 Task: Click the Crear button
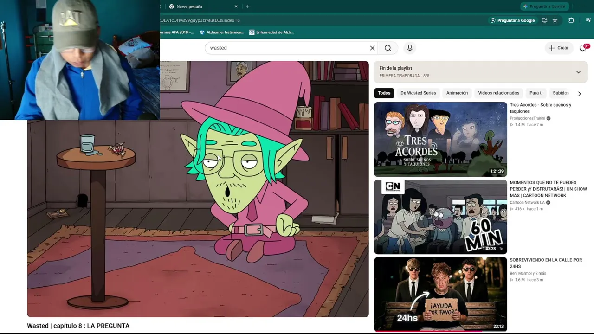[x=558, y=48]
